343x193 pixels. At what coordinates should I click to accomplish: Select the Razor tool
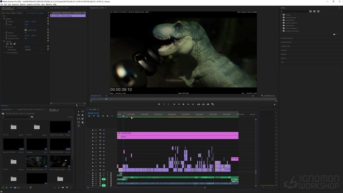[82, 115]
